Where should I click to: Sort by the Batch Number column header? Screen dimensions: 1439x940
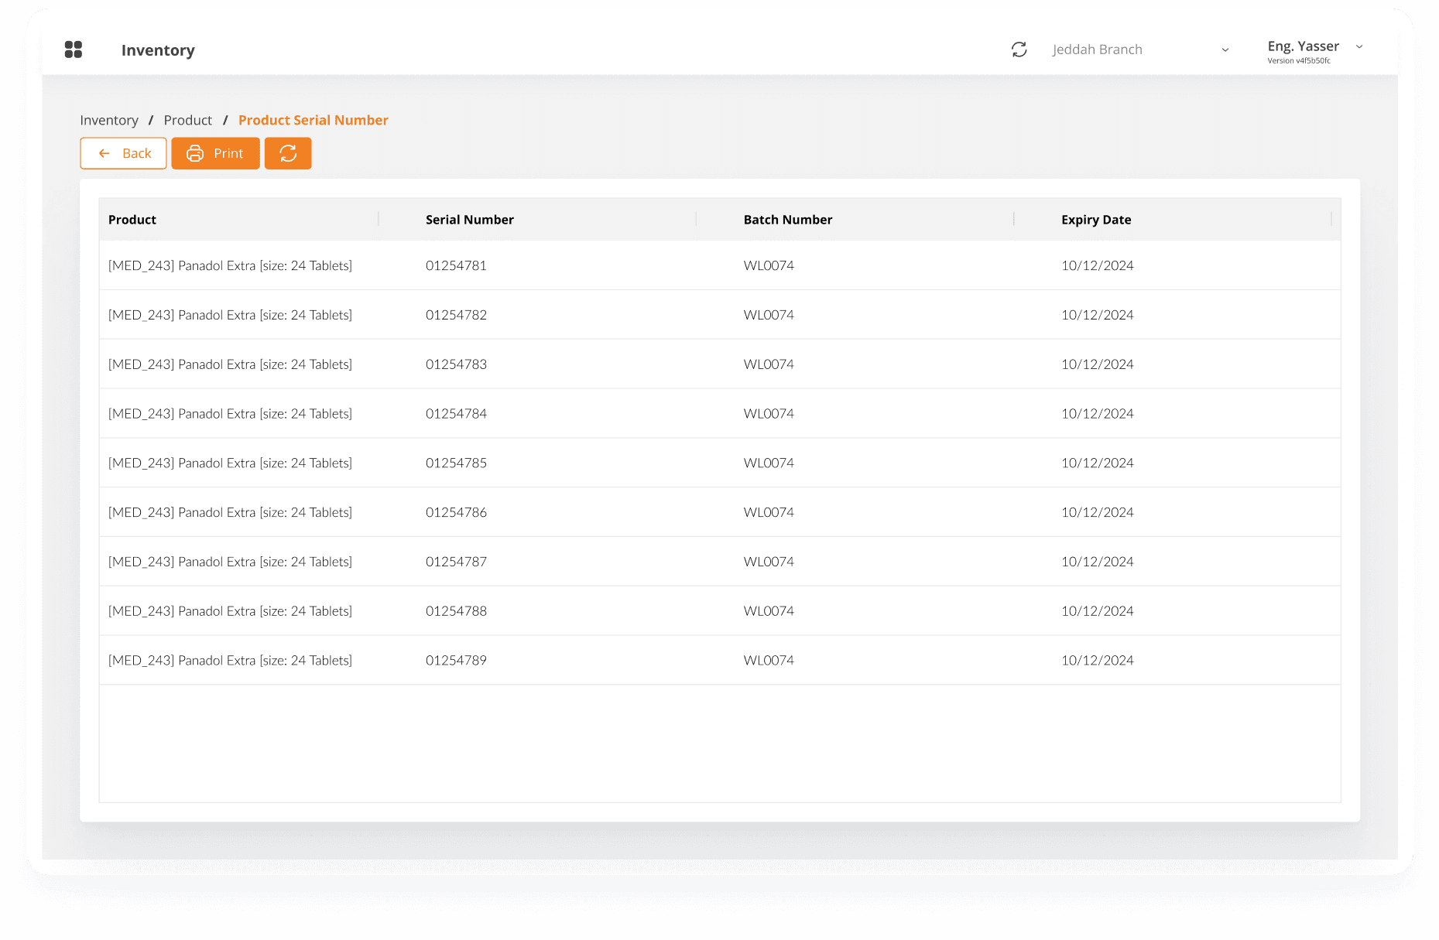click(x=787, y=220)
